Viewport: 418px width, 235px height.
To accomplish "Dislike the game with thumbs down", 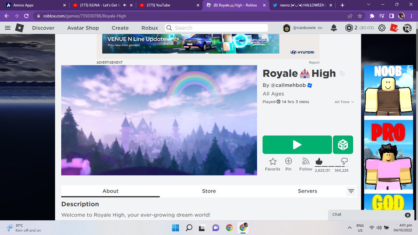I will click(344, 161).
